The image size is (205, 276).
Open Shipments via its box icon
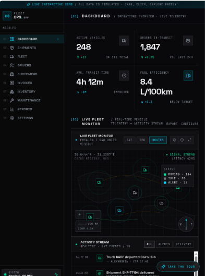[x=12, y=48]
